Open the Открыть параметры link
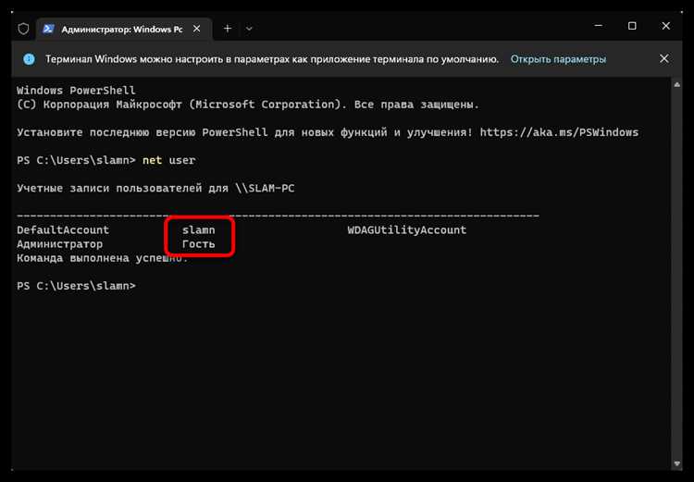The width and height of the screenshot is (694, 482). (558, 59)
